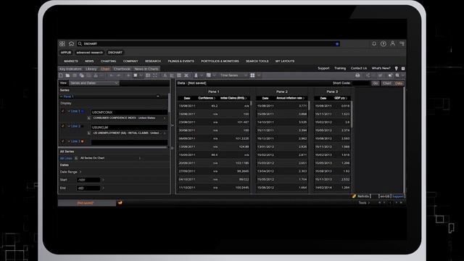Viewport: 464px width, 261px height.
Task: Switch to Chart view button
Action: (x=386, y=83)
